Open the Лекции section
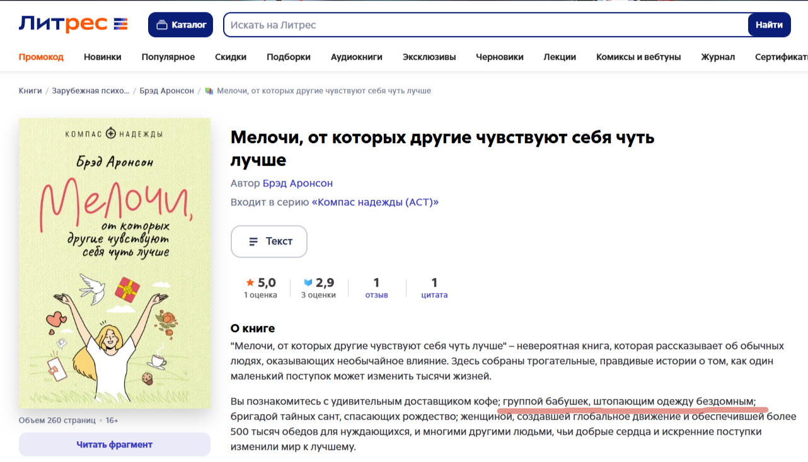Viewport: 808px width, 462px height. (560, 57)
